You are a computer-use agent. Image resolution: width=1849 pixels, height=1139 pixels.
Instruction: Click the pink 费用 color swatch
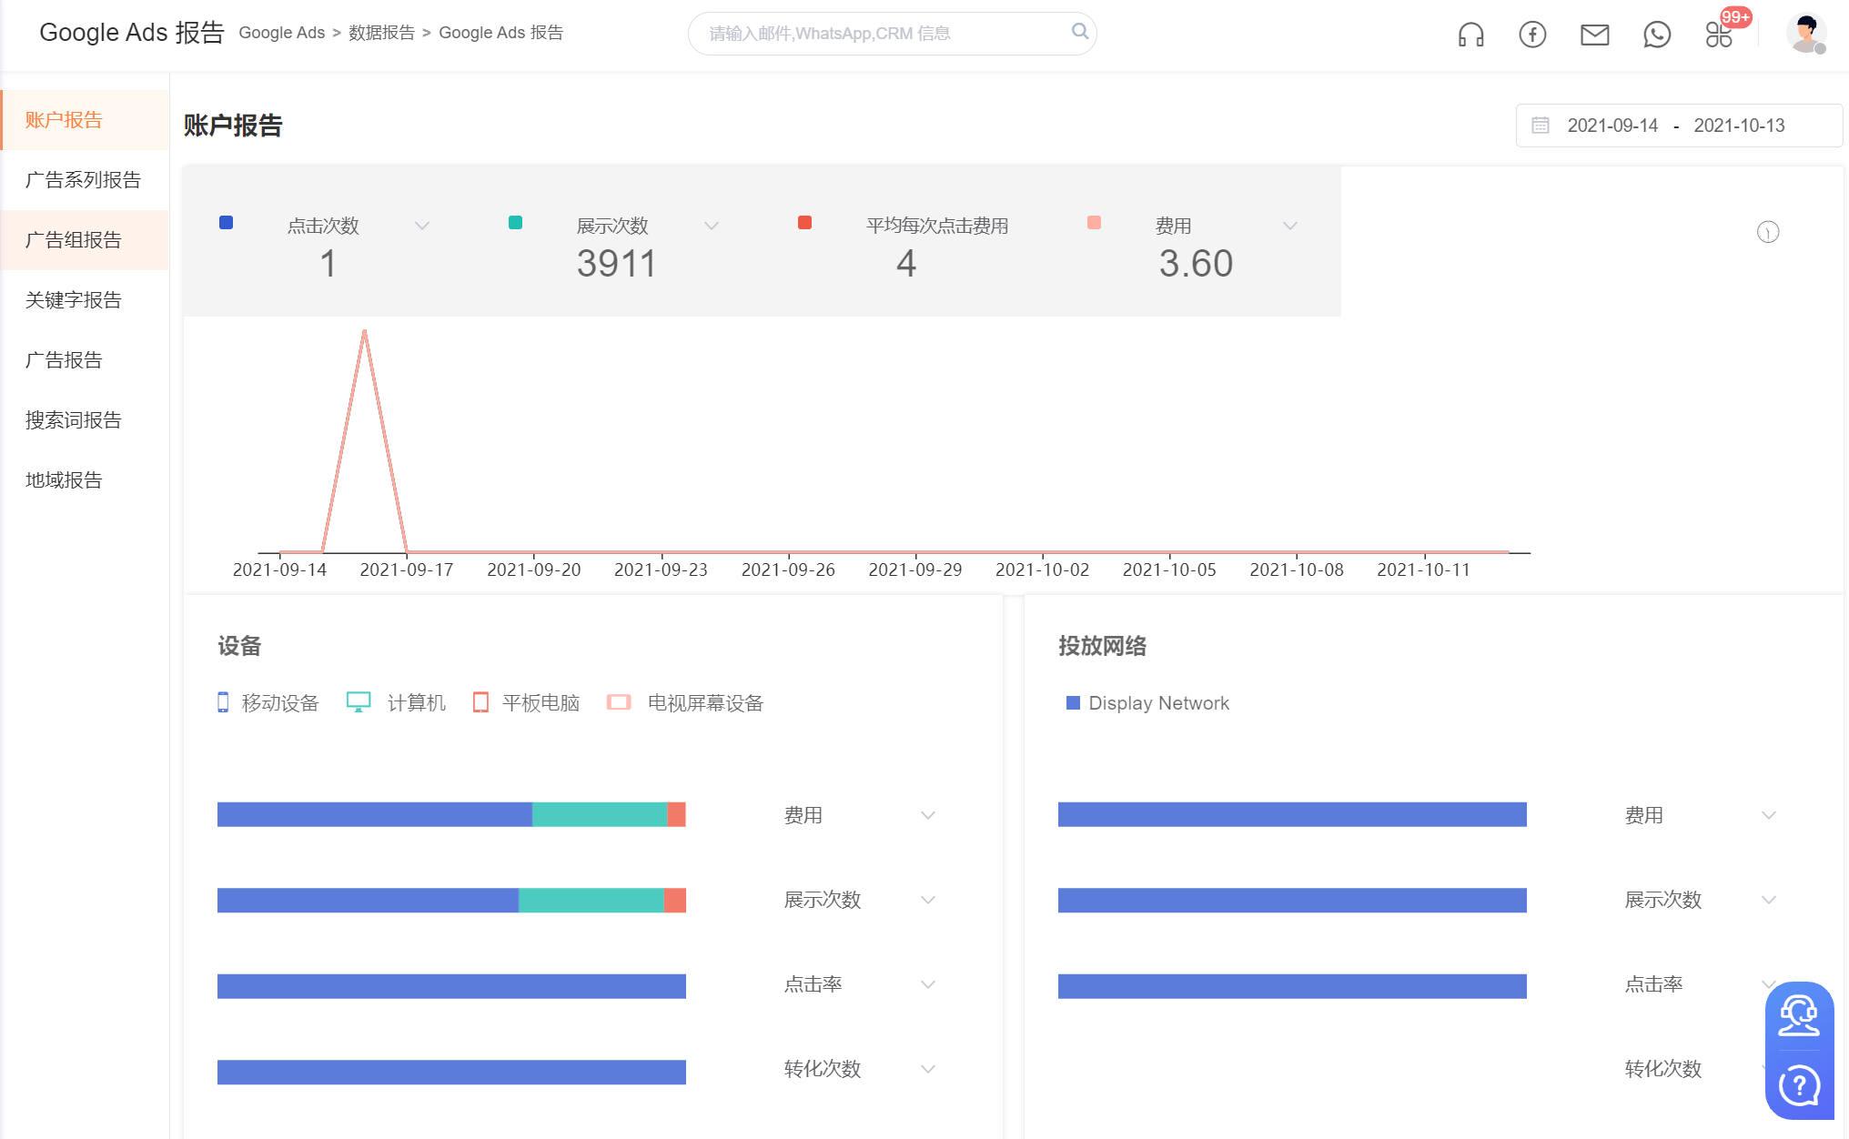1094,223
